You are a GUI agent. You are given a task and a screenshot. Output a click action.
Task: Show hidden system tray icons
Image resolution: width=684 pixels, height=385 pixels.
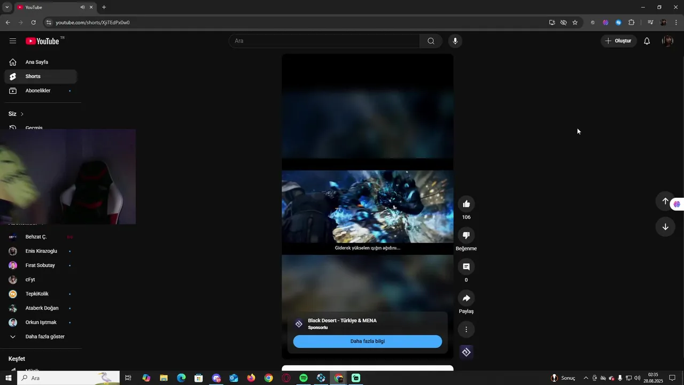click(586, 378)
